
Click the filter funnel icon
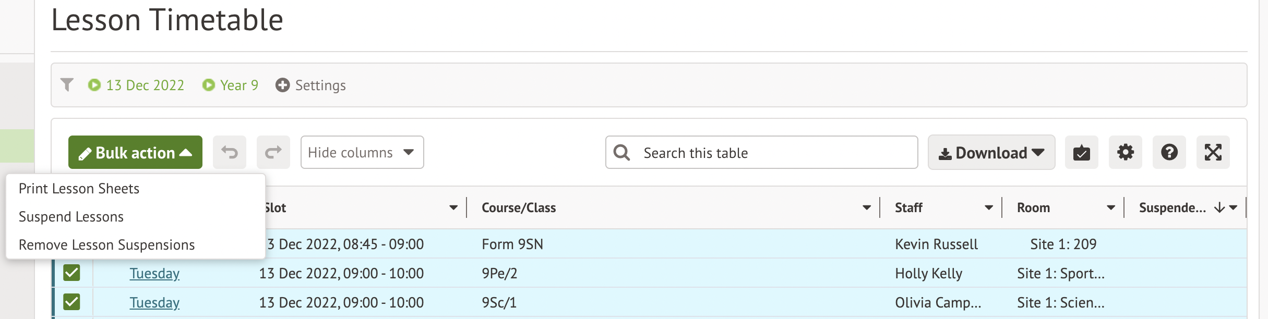click(67, 85)
